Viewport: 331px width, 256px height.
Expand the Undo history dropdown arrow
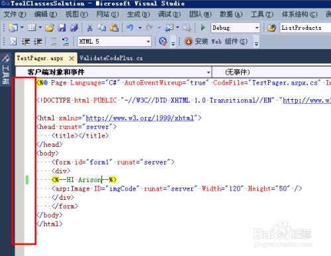[x=140, y=28]
